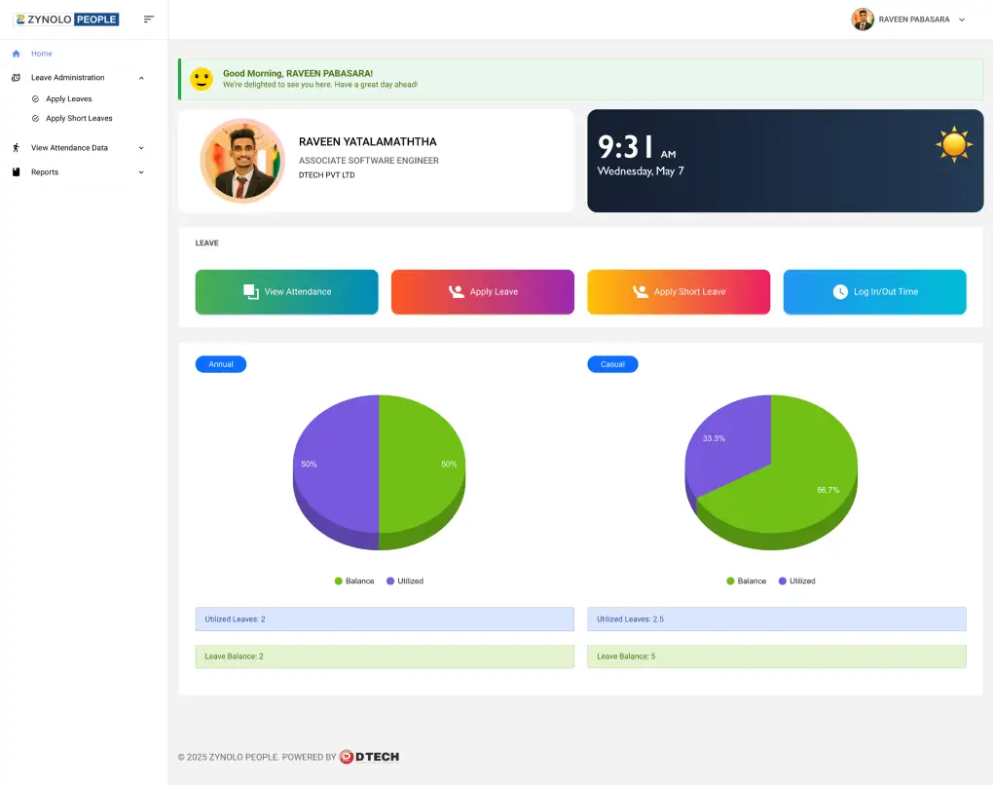The image size is (993, 785).
Task: Click the icon inside Apply Short Leave button
Action: 641,291
